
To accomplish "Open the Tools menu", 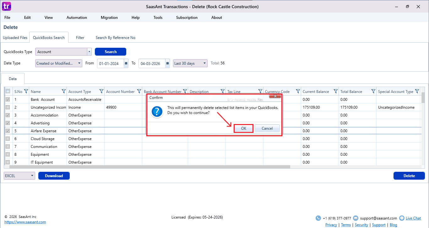I will click(158, 18).
